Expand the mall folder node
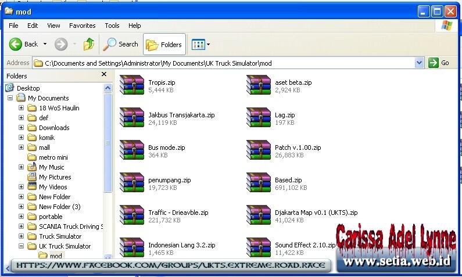 [x=22, y=147]
